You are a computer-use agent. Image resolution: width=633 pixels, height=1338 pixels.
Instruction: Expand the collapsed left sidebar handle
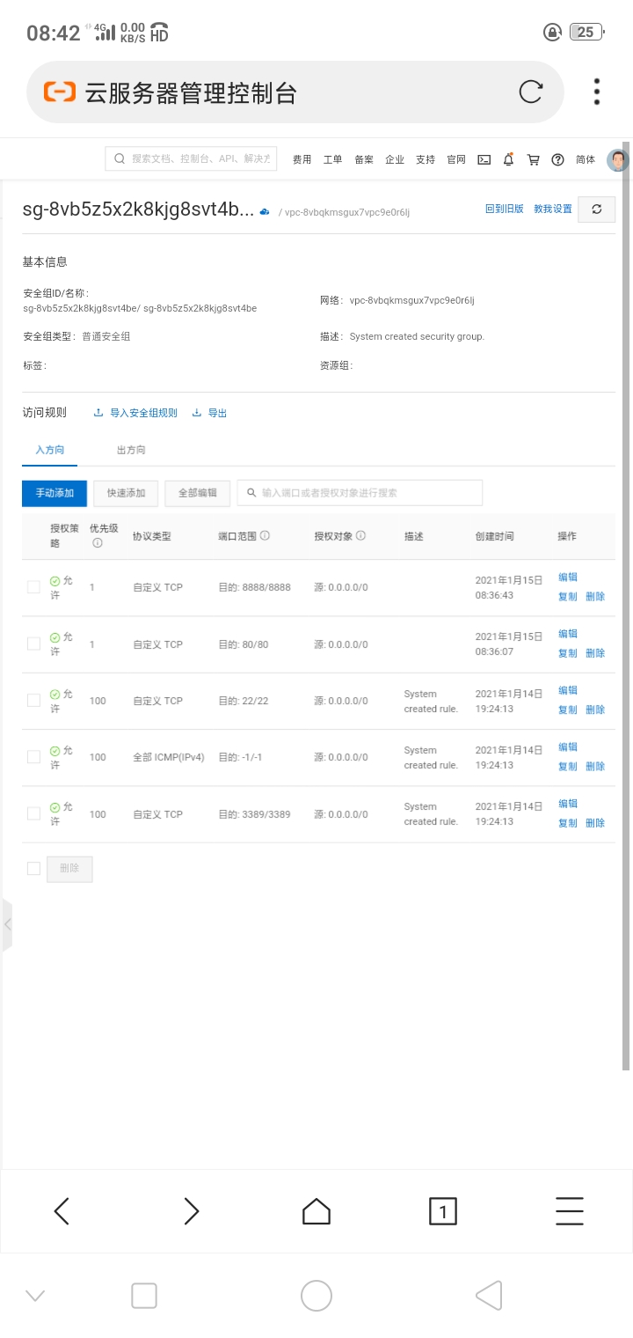7,924
